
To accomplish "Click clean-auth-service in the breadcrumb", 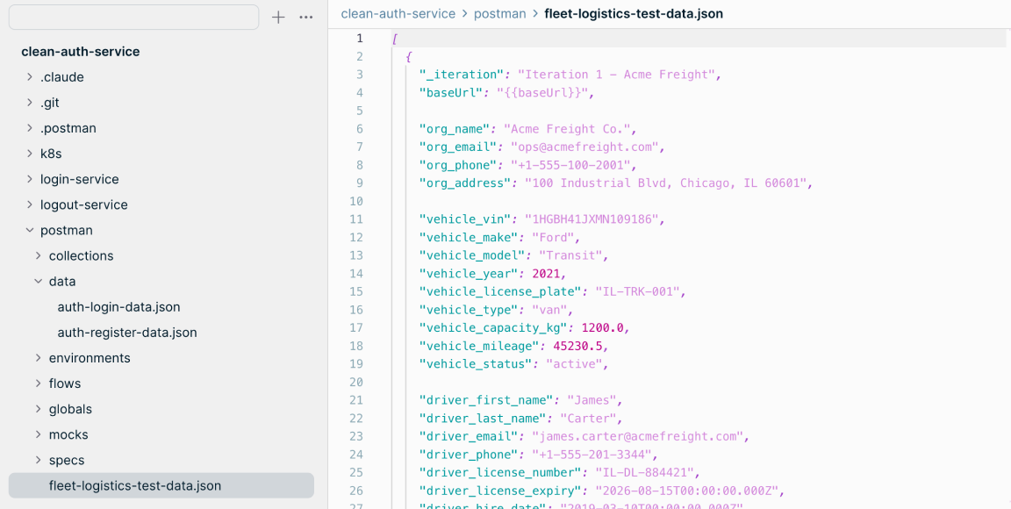I will [x=398, y=13].
